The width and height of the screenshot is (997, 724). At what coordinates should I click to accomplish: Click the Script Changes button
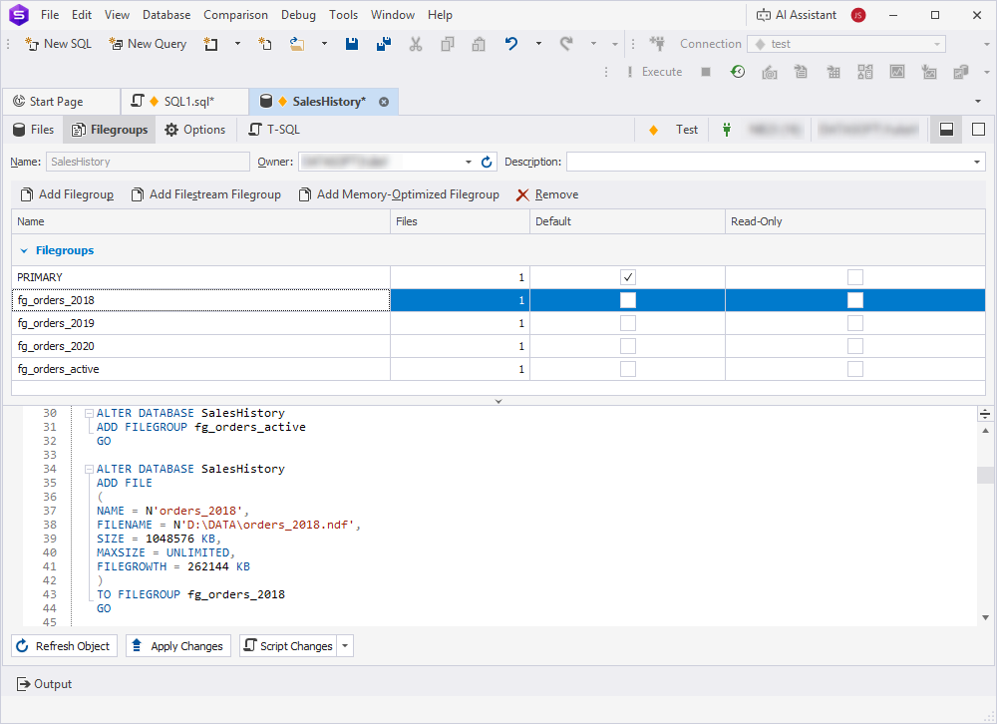point(290,645)
